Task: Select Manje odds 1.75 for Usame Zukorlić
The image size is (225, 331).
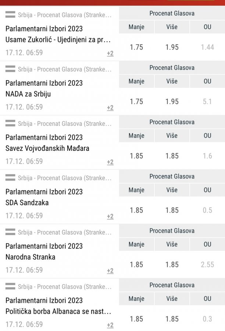Action: (136, 47)
